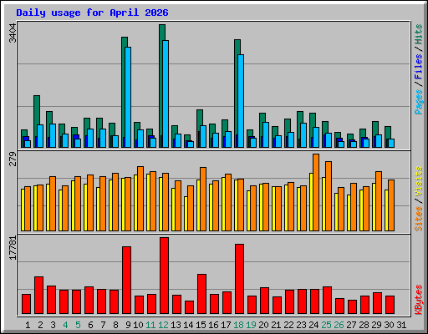Click the day 28 axis label
Screen dimensions: 428x334
click(364, 325)
